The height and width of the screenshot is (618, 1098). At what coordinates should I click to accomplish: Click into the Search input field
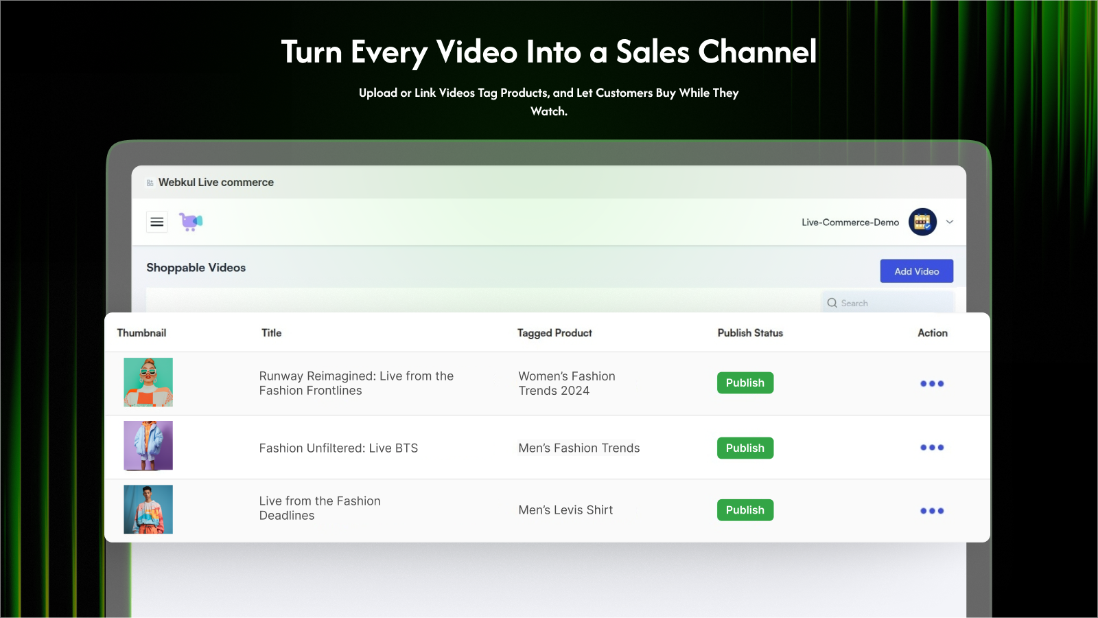tap(885, 303)
